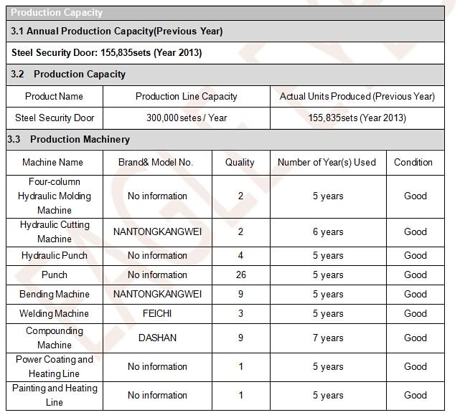Viewport: 460px width, 415px height.
Task: Select '5 years' in Power Coating row
Action: click(328, 367)
